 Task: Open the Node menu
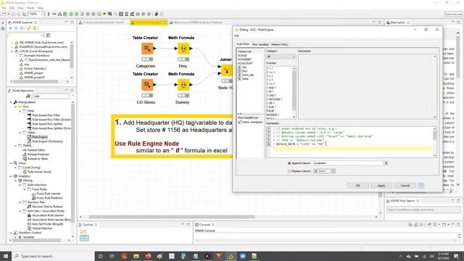click(x=30, y=8)
